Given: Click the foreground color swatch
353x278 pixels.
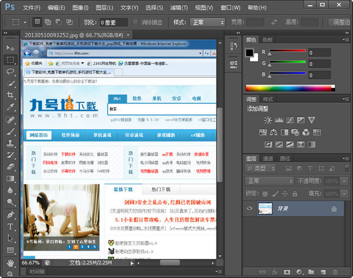Looking at the screenshot, I should 249,53.
